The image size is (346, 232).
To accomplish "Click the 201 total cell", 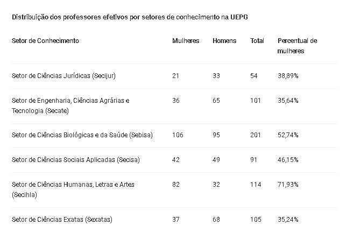I will (x=255, y=135).
